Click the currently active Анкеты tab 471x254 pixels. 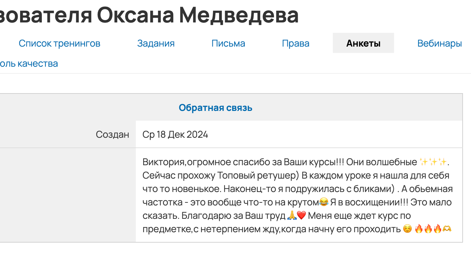(x=363, y=43)
